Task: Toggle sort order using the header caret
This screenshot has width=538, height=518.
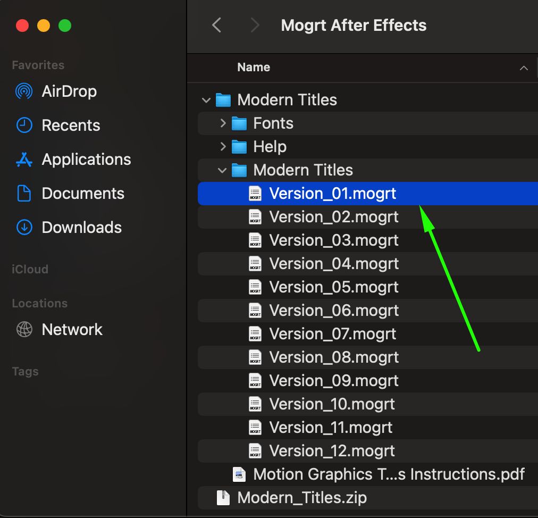Action: [524, 68]
